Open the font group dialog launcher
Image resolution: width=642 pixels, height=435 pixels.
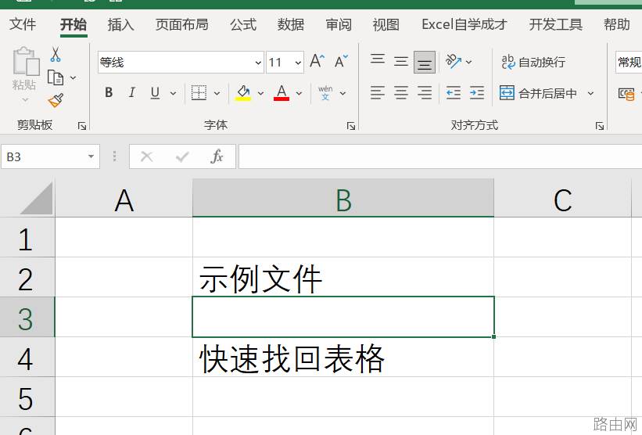(351, 126)
